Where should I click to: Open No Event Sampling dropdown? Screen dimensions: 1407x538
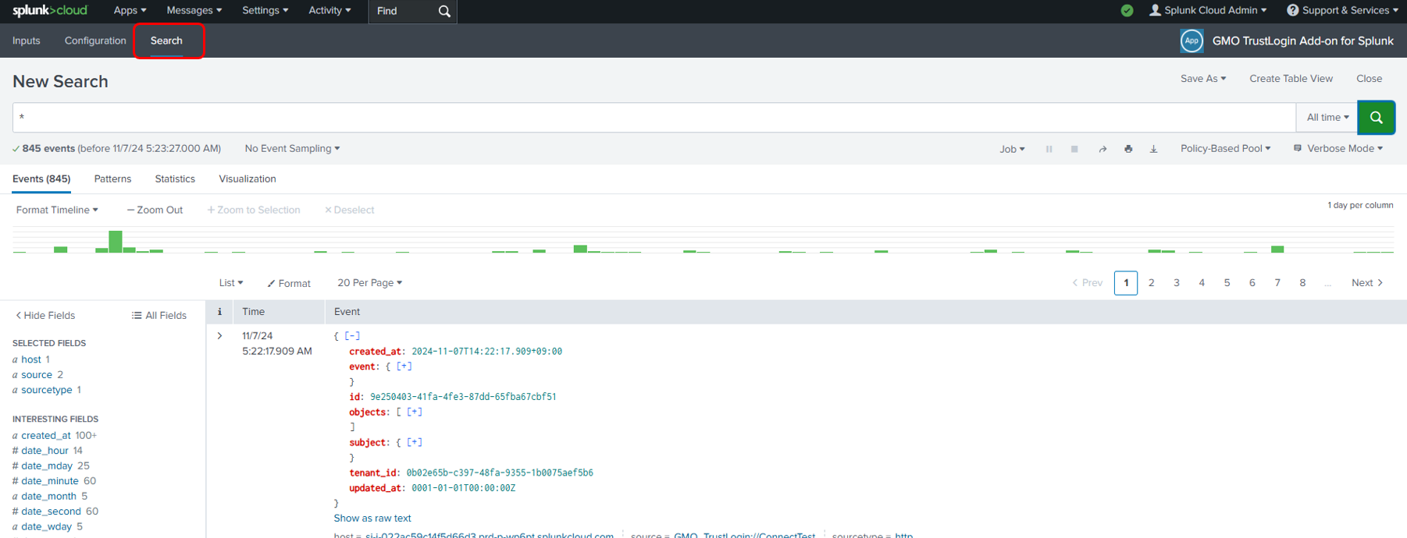(x=292, y=148)
